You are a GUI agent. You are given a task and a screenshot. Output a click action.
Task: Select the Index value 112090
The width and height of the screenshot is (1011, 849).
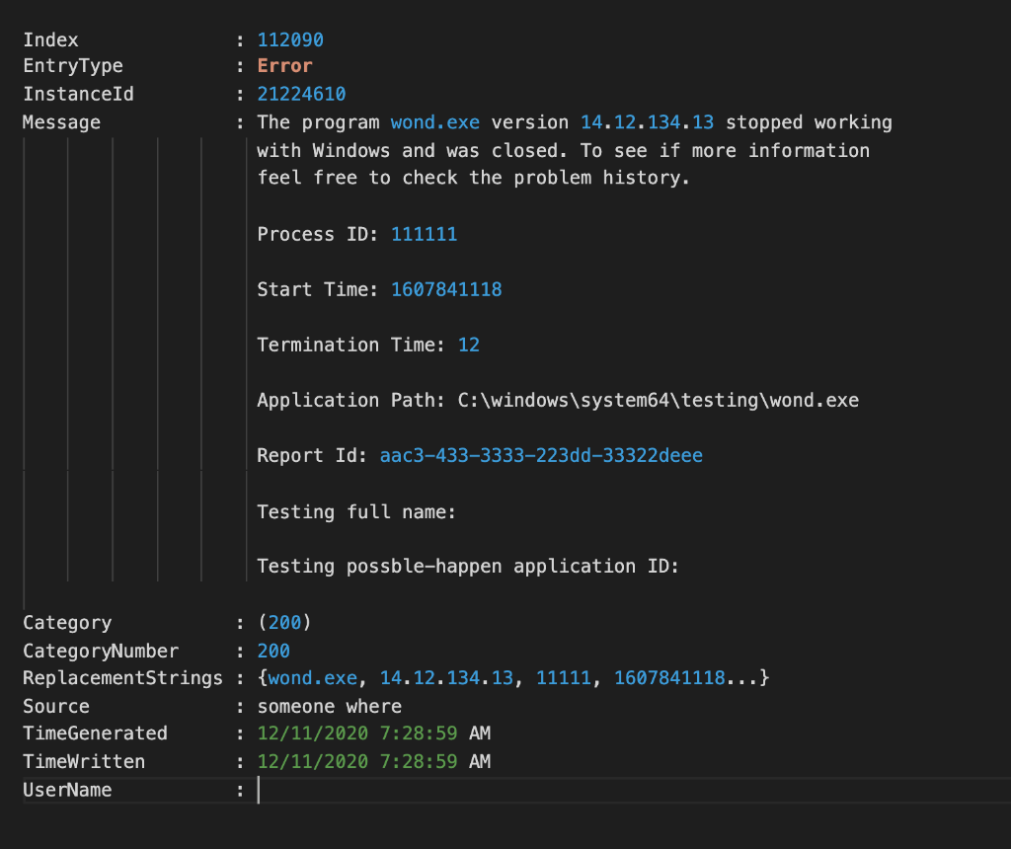(289, 39)
